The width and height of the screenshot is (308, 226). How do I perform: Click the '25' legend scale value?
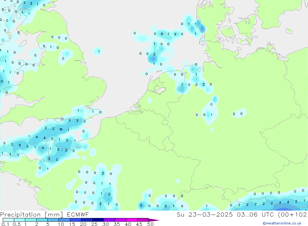[x=94, y=224]
